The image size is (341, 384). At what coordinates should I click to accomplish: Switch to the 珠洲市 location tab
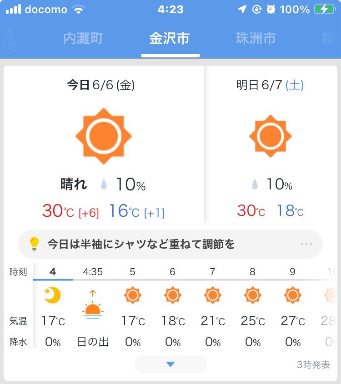tap(256, 38)
